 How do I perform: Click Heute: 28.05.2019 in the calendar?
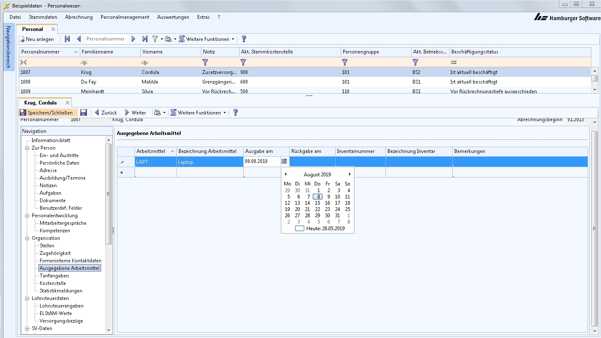pos(320,229)
